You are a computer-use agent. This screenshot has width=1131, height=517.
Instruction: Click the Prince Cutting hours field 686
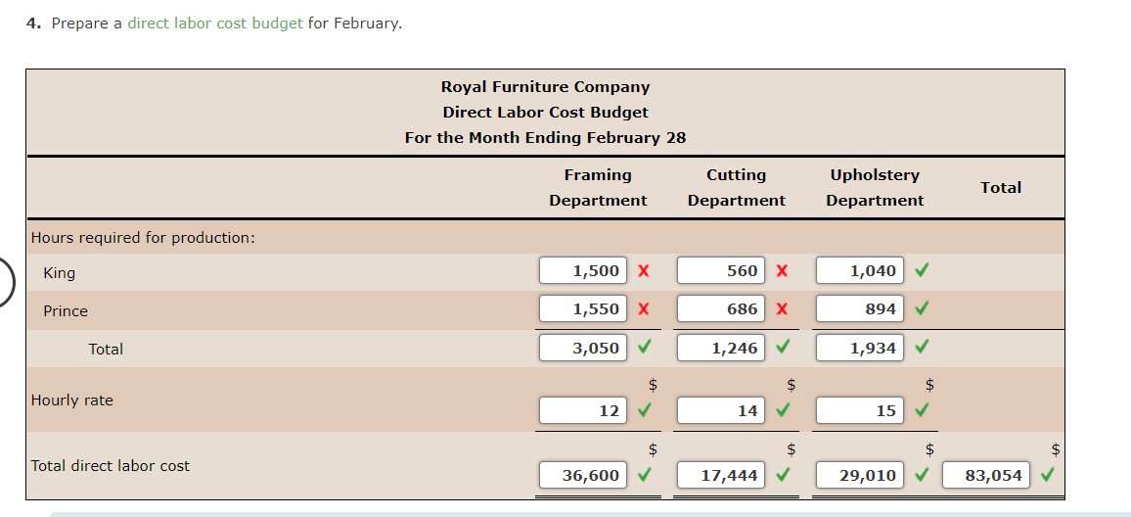tap(721, 308)
